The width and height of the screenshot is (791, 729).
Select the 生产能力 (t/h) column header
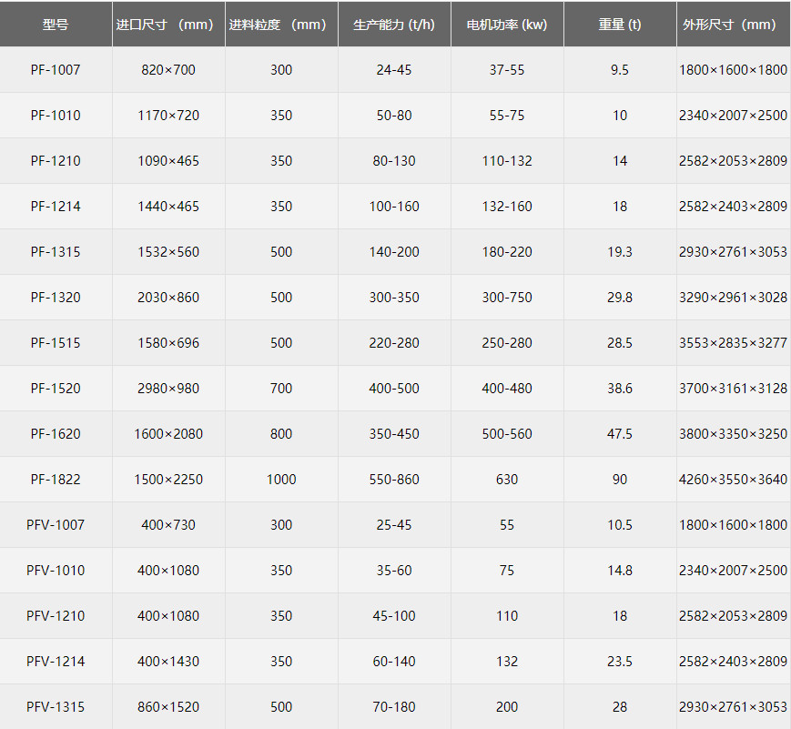tap(394, 25)
